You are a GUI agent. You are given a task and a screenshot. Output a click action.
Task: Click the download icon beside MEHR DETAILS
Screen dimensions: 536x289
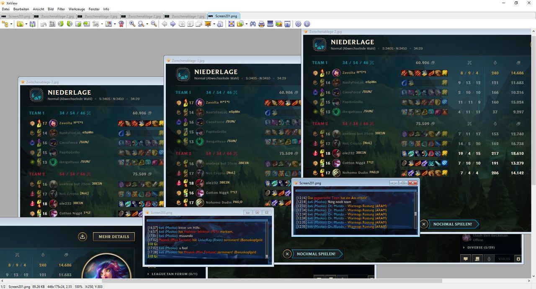[82, 237]
